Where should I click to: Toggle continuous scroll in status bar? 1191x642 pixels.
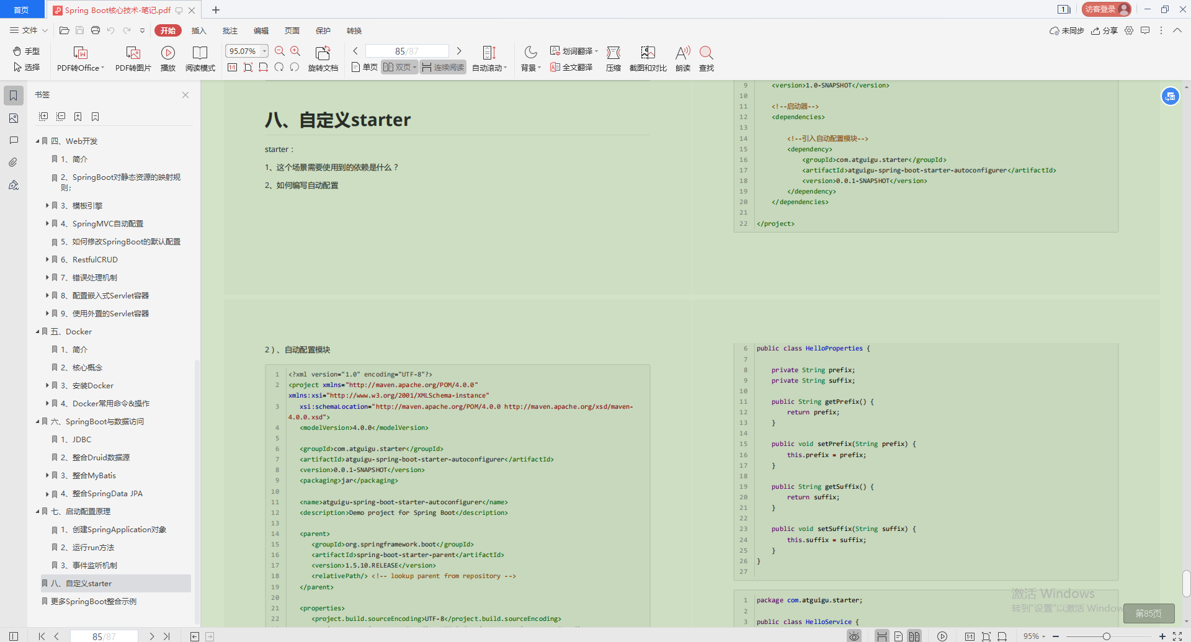point(881,636)
